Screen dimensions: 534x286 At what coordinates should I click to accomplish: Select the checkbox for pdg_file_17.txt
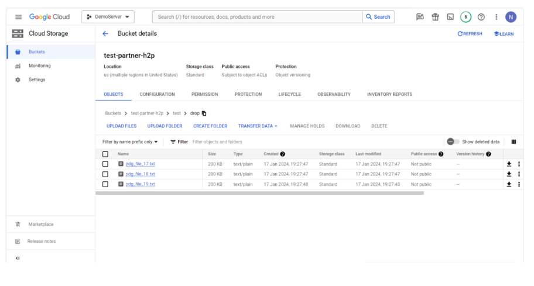105,164
